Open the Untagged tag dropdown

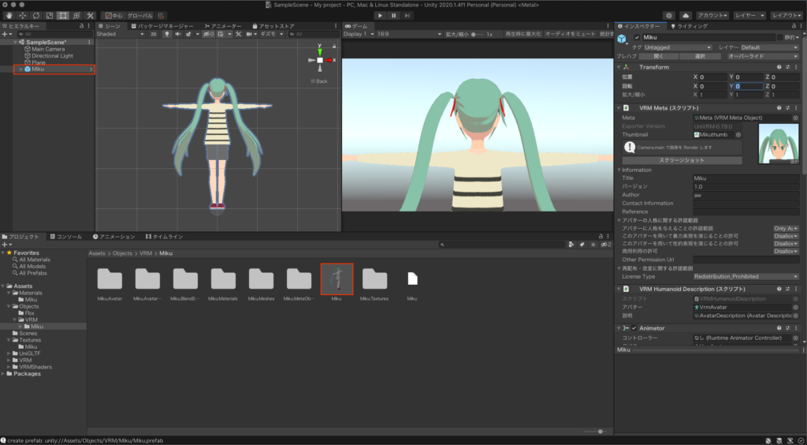pos(677,47)
